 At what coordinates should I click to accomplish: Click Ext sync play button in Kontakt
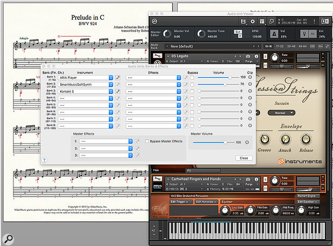[x=240, y=36]
